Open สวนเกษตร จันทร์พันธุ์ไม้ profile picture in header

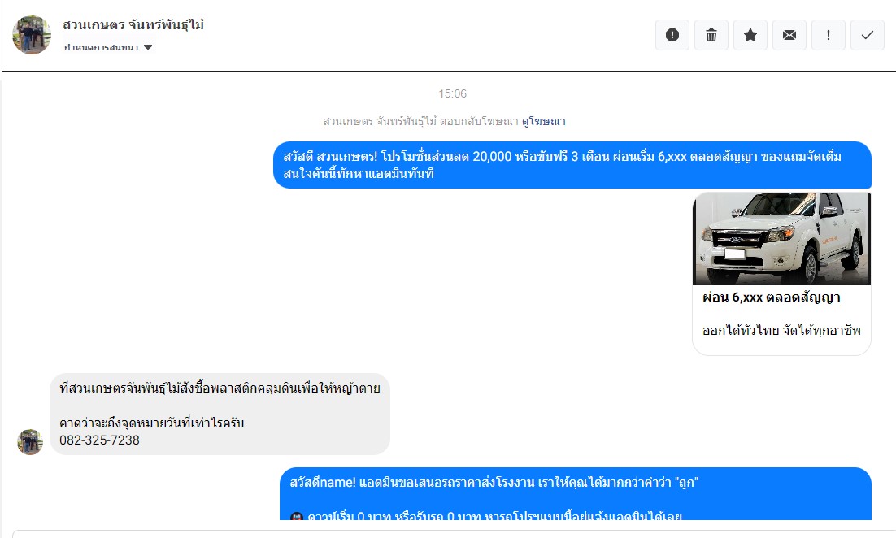coord(32,35)
